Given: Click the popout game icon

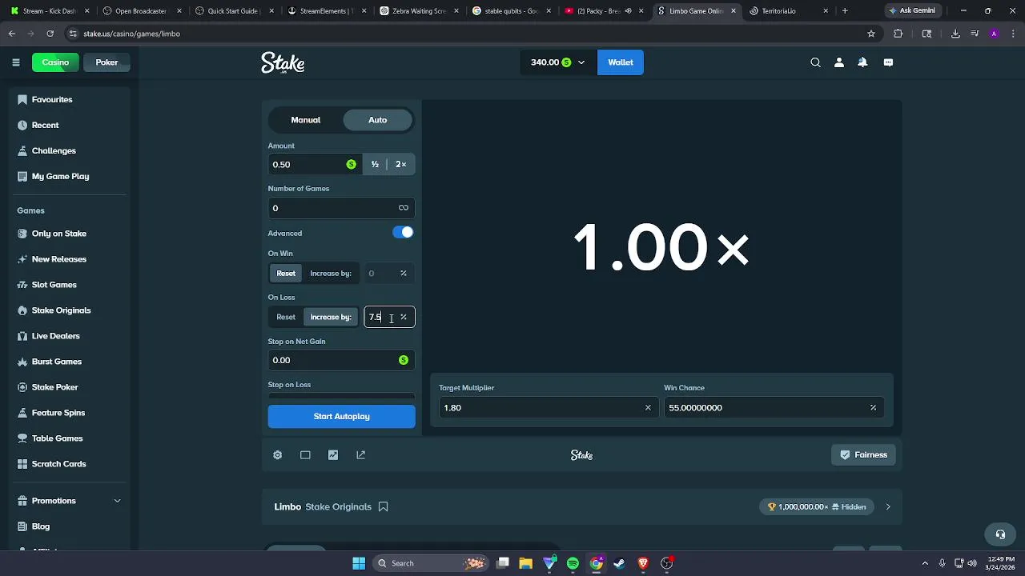Looking at the screenshot, I should (361, 454).
